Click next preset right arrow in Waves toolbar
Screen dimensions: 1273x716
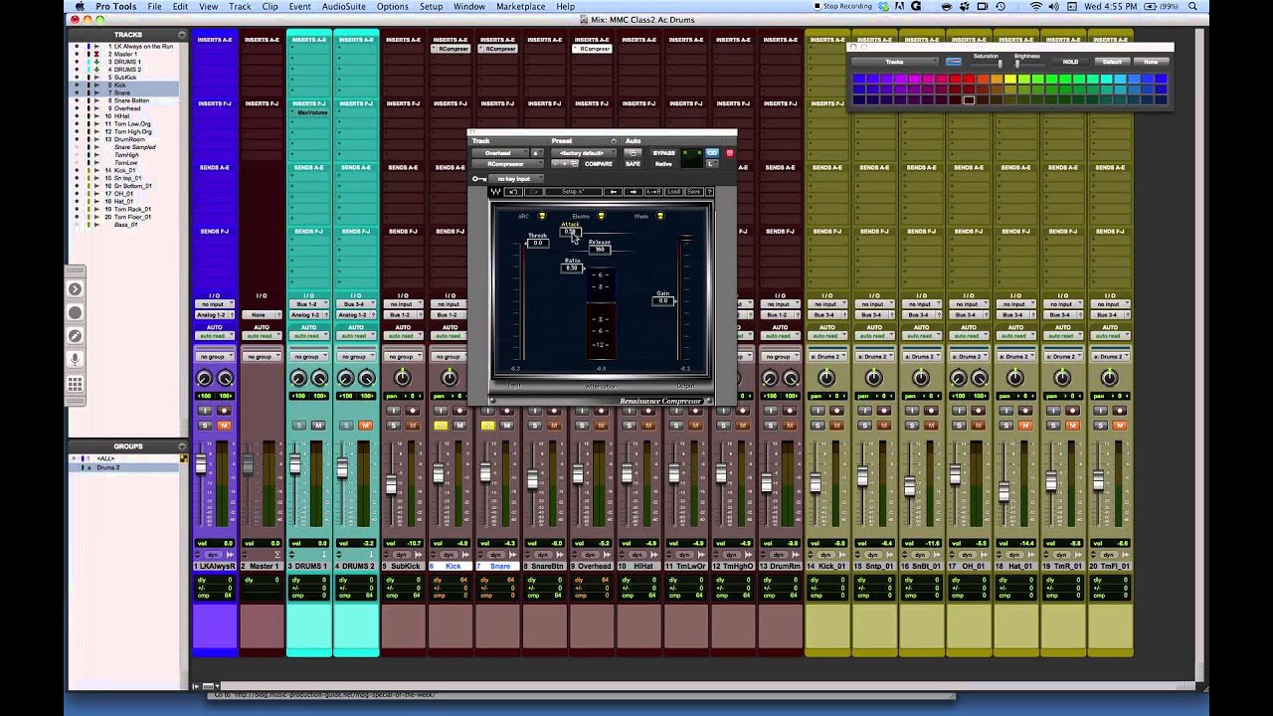click(634, 192)
